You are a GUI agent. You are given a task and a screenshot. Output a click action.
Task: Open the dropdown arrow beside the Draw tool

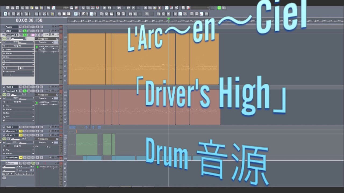[x=48, y=14]
